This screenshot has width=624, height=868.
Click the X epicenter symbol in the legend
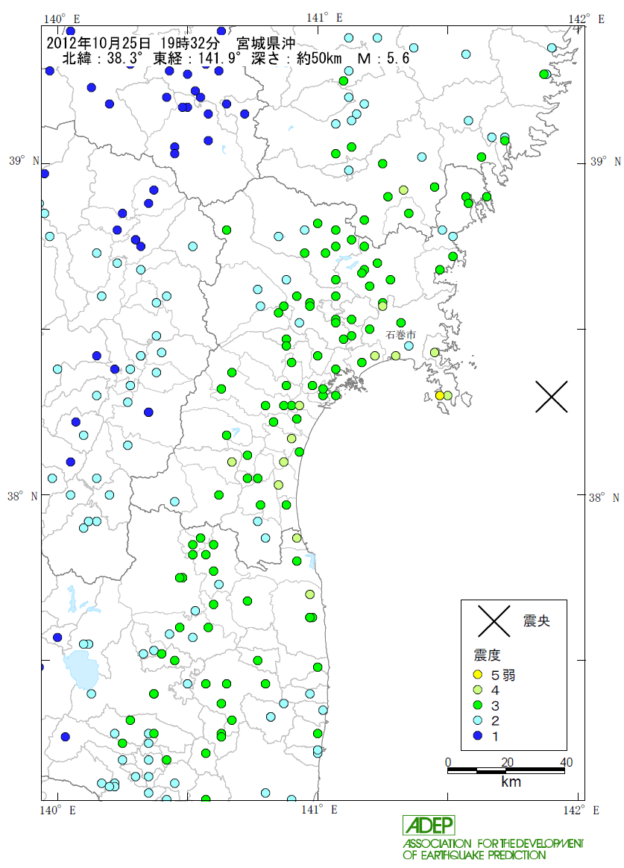pyautogui.click(x=494, y=620)
